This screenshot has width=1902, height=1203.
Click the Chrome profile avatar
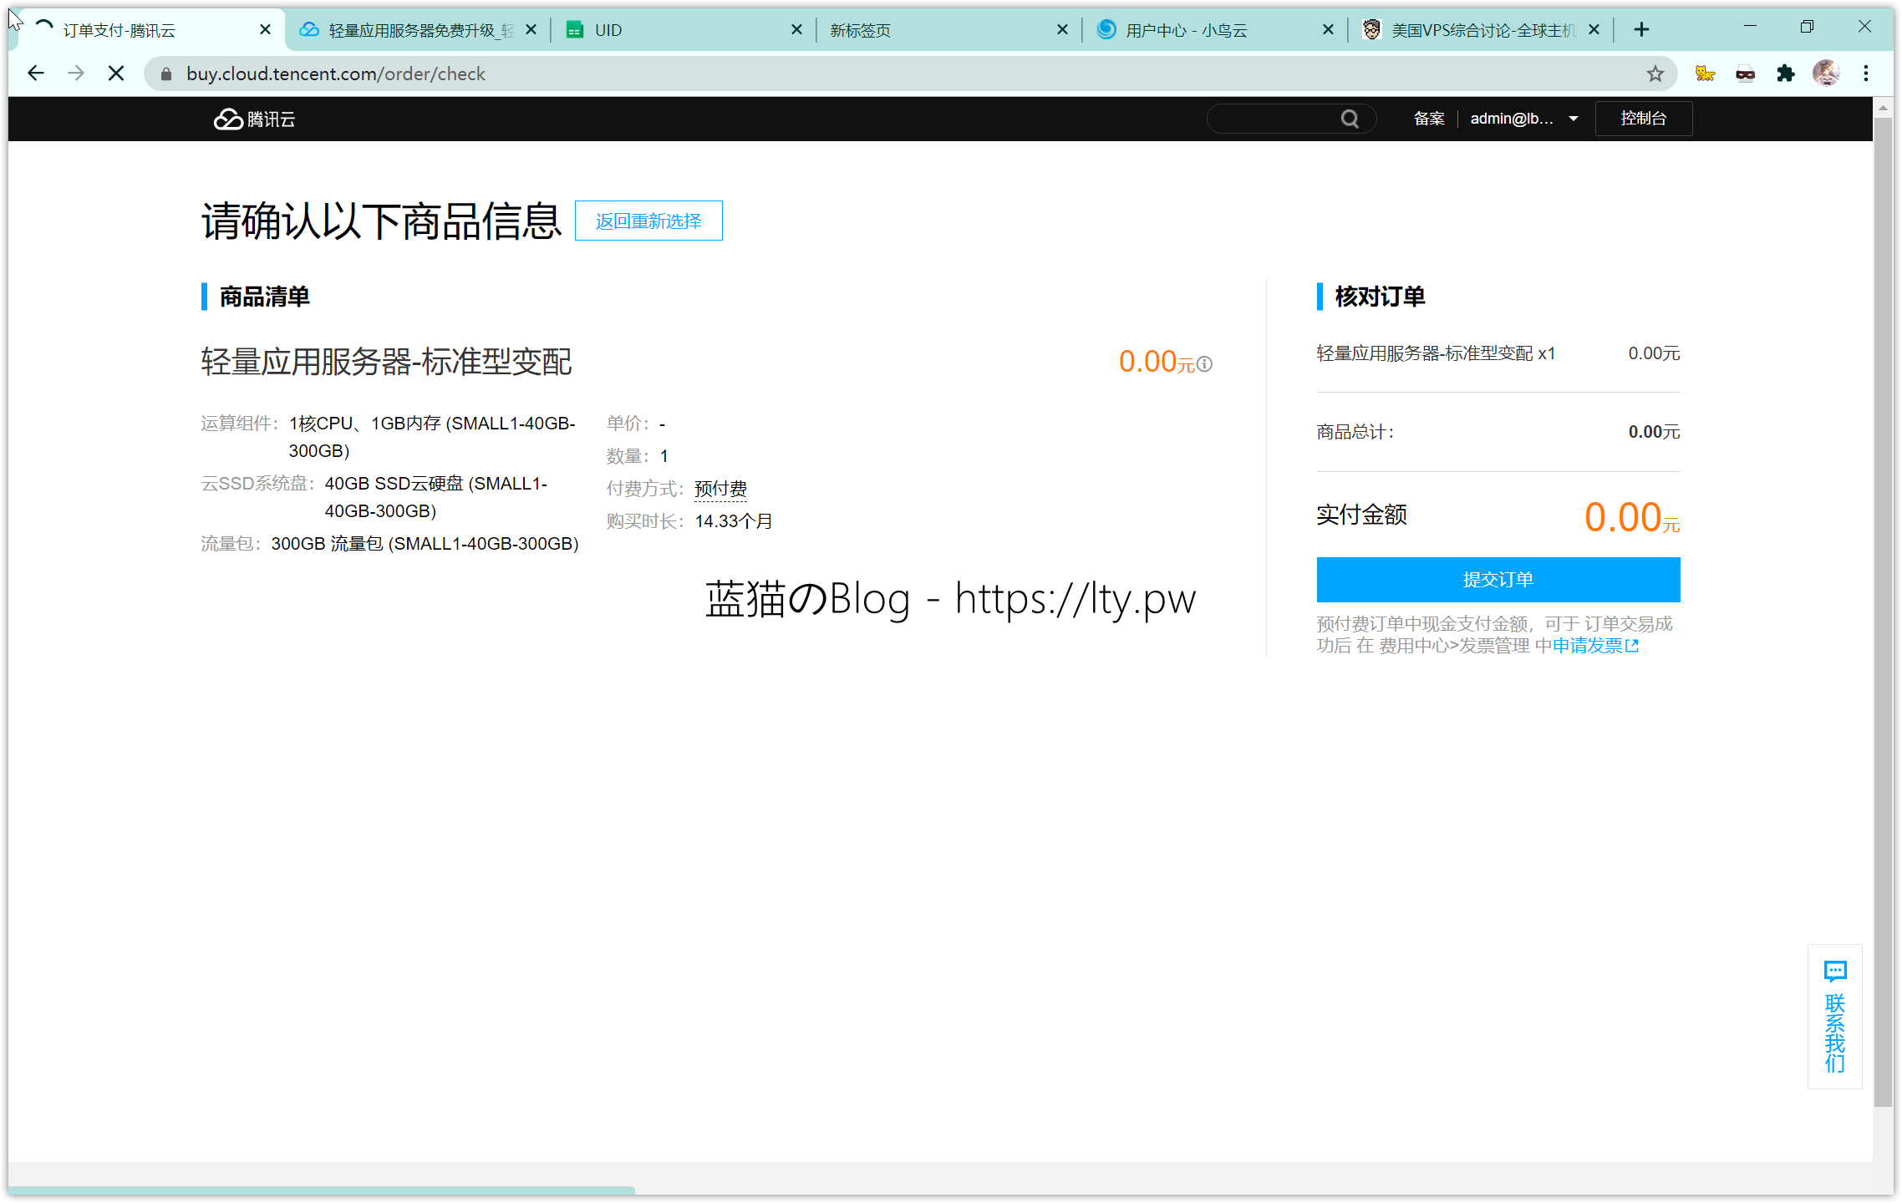(1826, 74)
